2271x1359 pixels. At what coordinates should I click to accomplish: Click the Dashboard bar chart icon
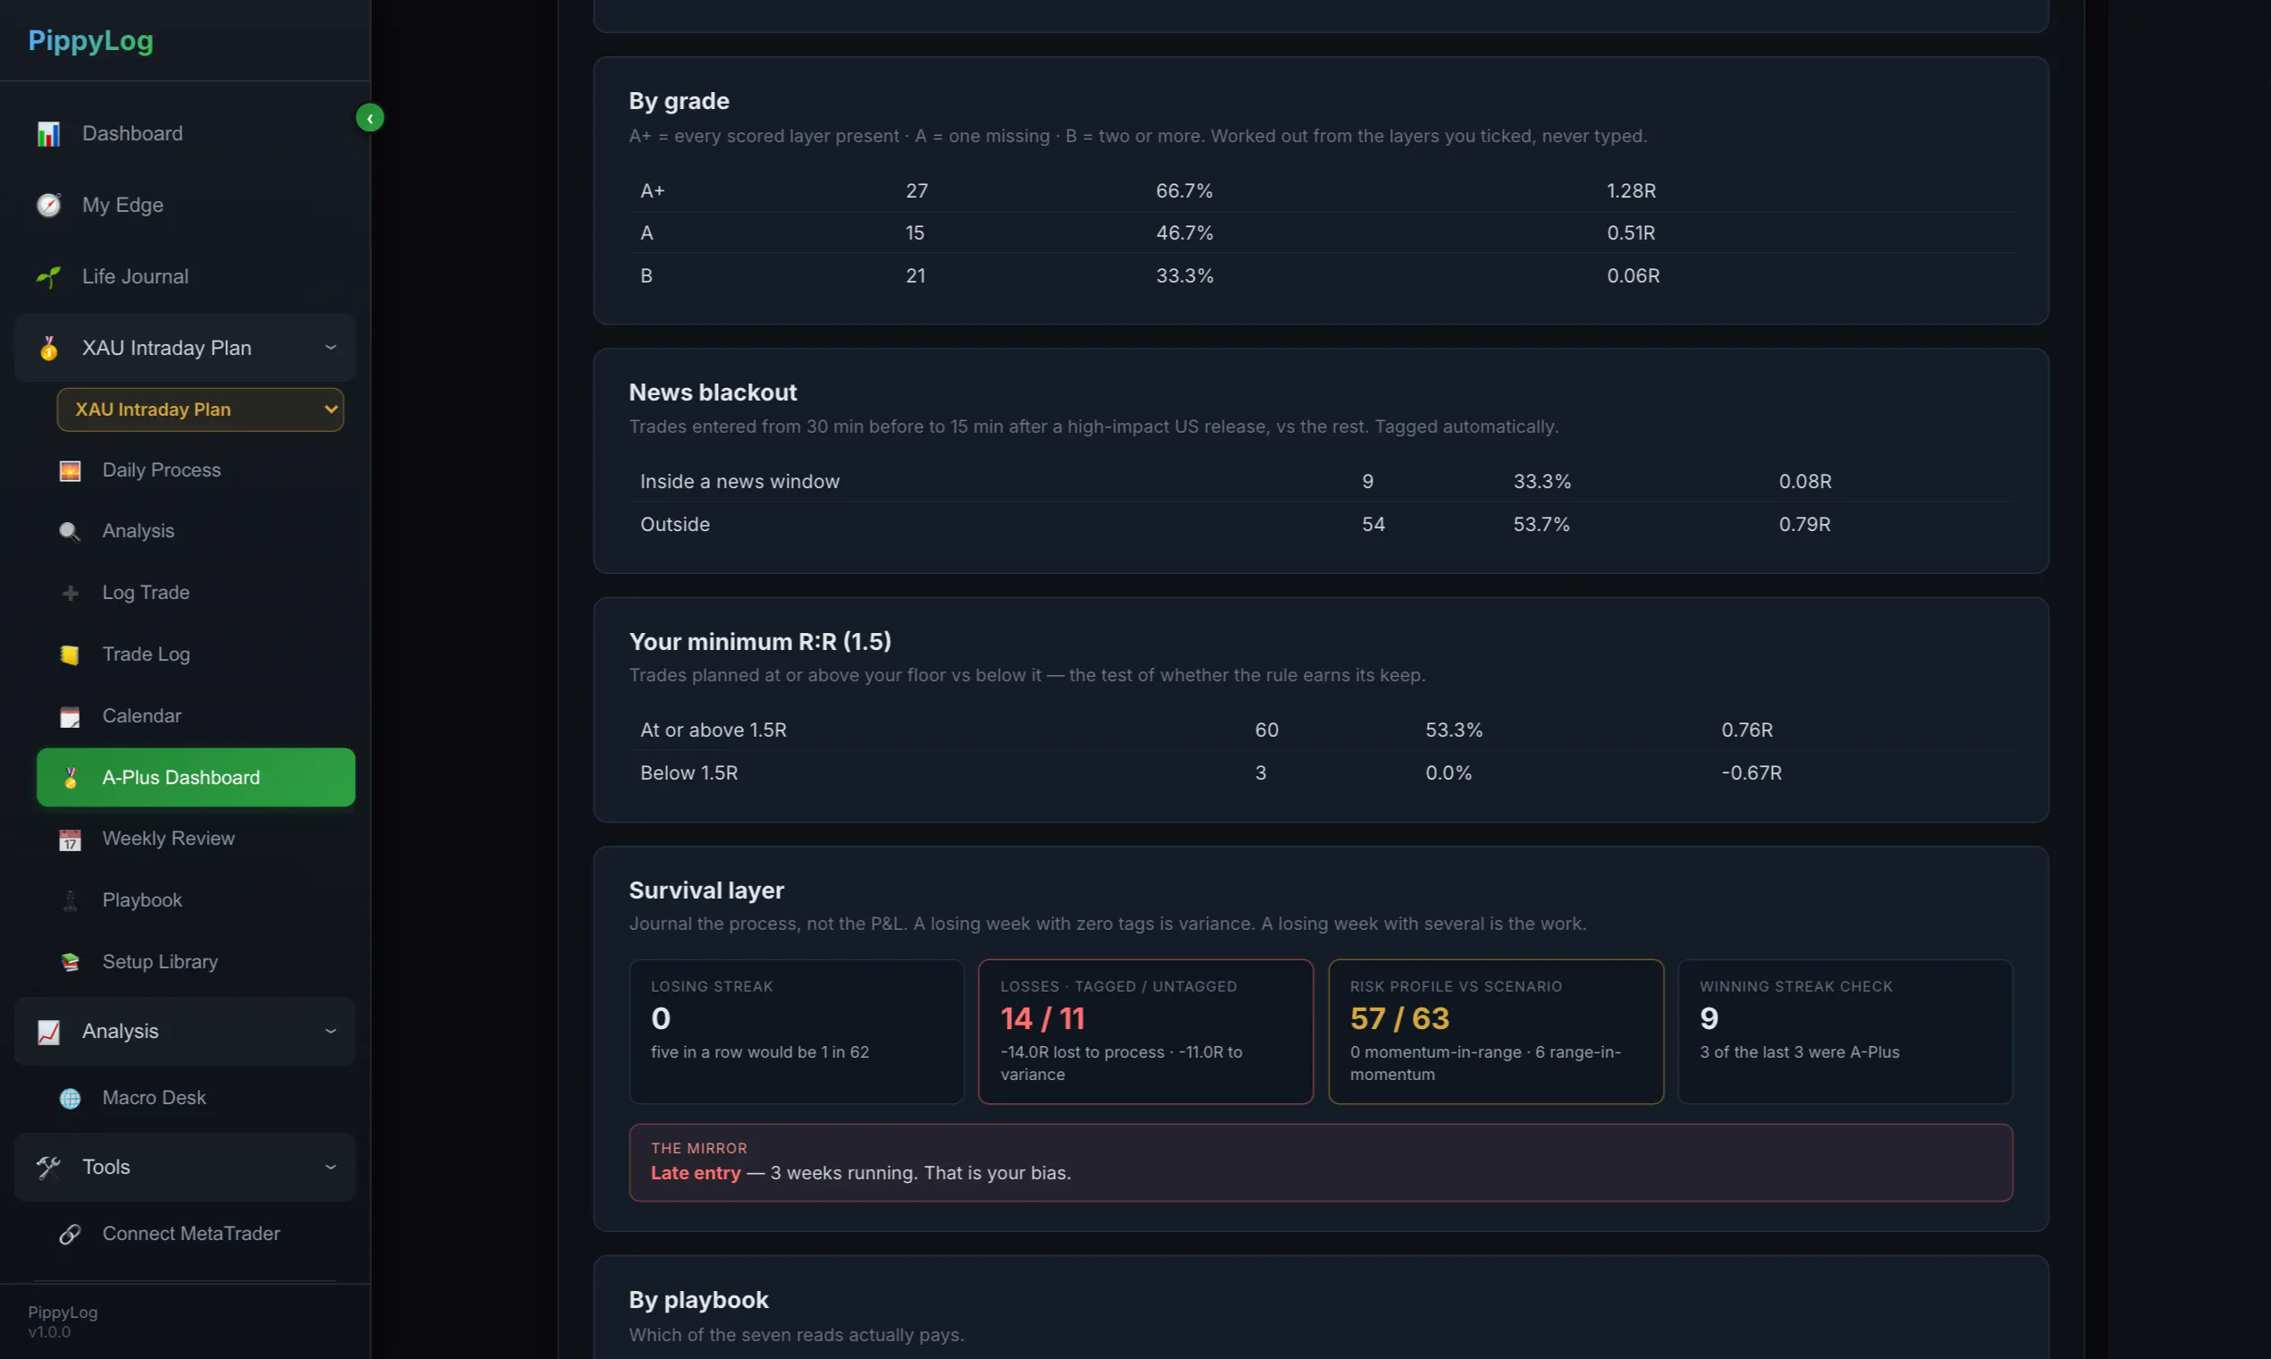point(48,134)
